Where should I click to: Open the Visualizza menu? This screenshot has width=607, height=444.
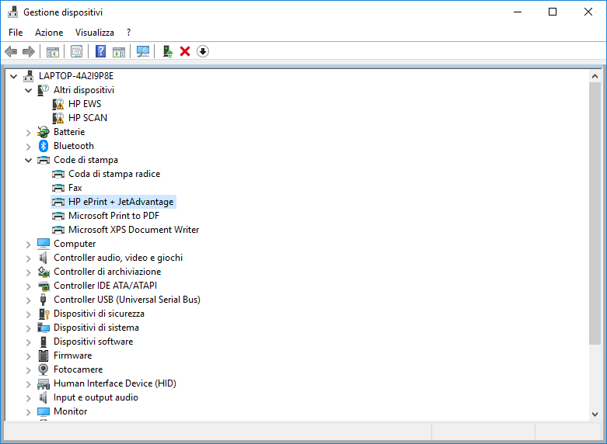coord(95,33)
